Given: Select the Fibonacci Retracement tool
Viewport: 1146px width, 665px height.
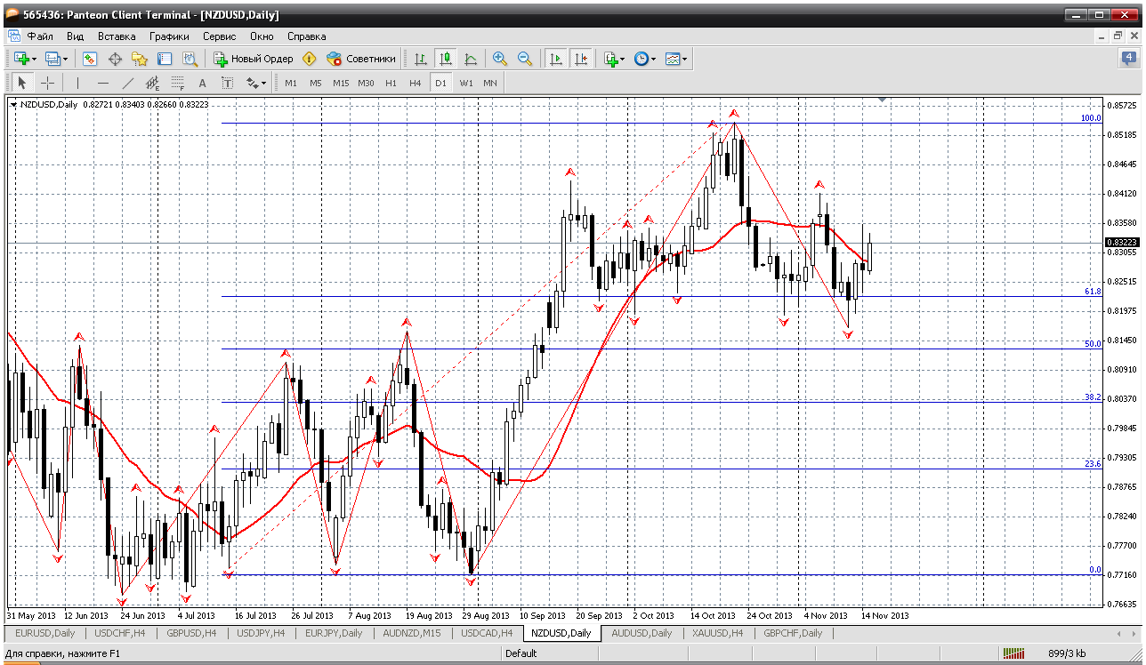Looking at the screenshot, I should [x=177, y=83].
